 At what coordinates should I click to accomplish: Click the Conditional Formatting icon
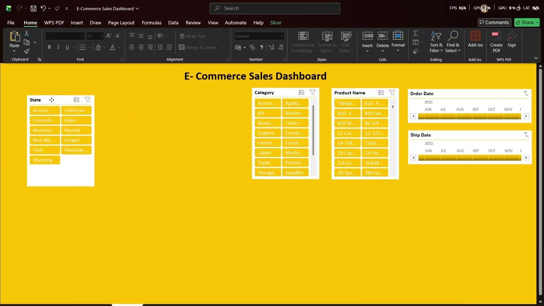click(303, 36)
